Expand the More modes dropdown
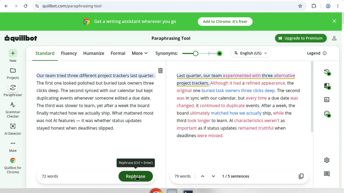Screen dimensions: 344x193 pos(140,53)
